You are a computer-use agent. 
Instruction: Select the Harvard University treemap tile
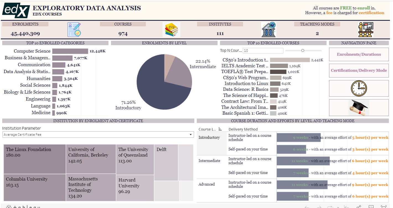pos(135,188)
